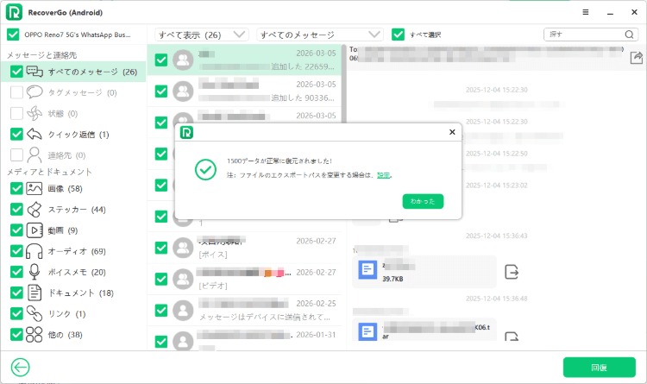The height and width of the screenshot is (384, 647).
Task: Click the 設定 link in the dialog
Action: click(383, 175)
